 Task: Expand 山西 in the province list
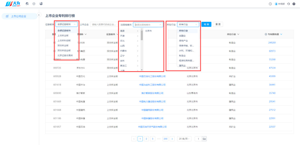point(129,46)
